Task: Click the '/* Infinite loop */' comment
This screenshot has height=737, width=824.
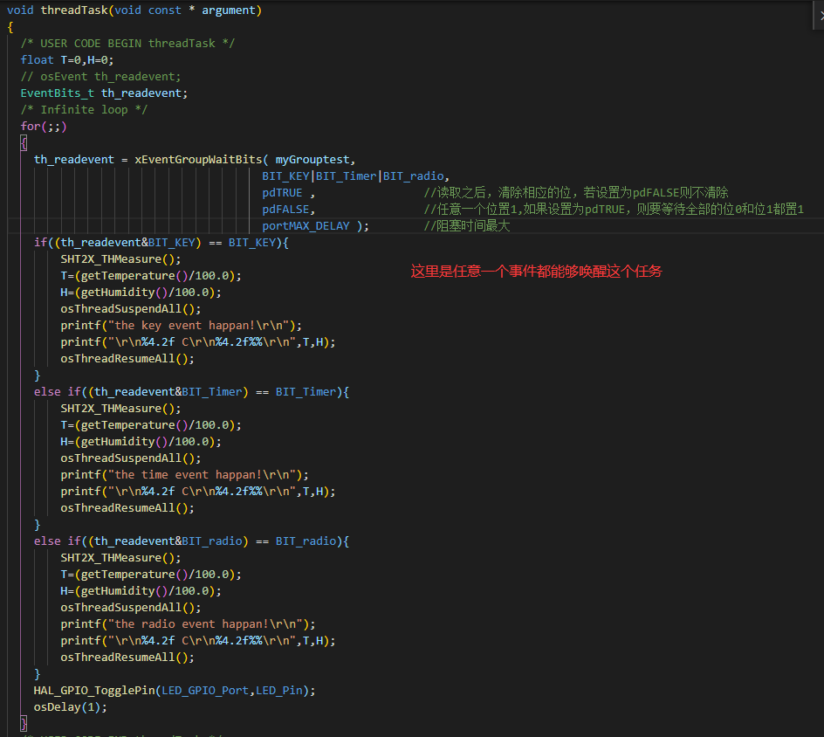Action: (x=84, y=109)
